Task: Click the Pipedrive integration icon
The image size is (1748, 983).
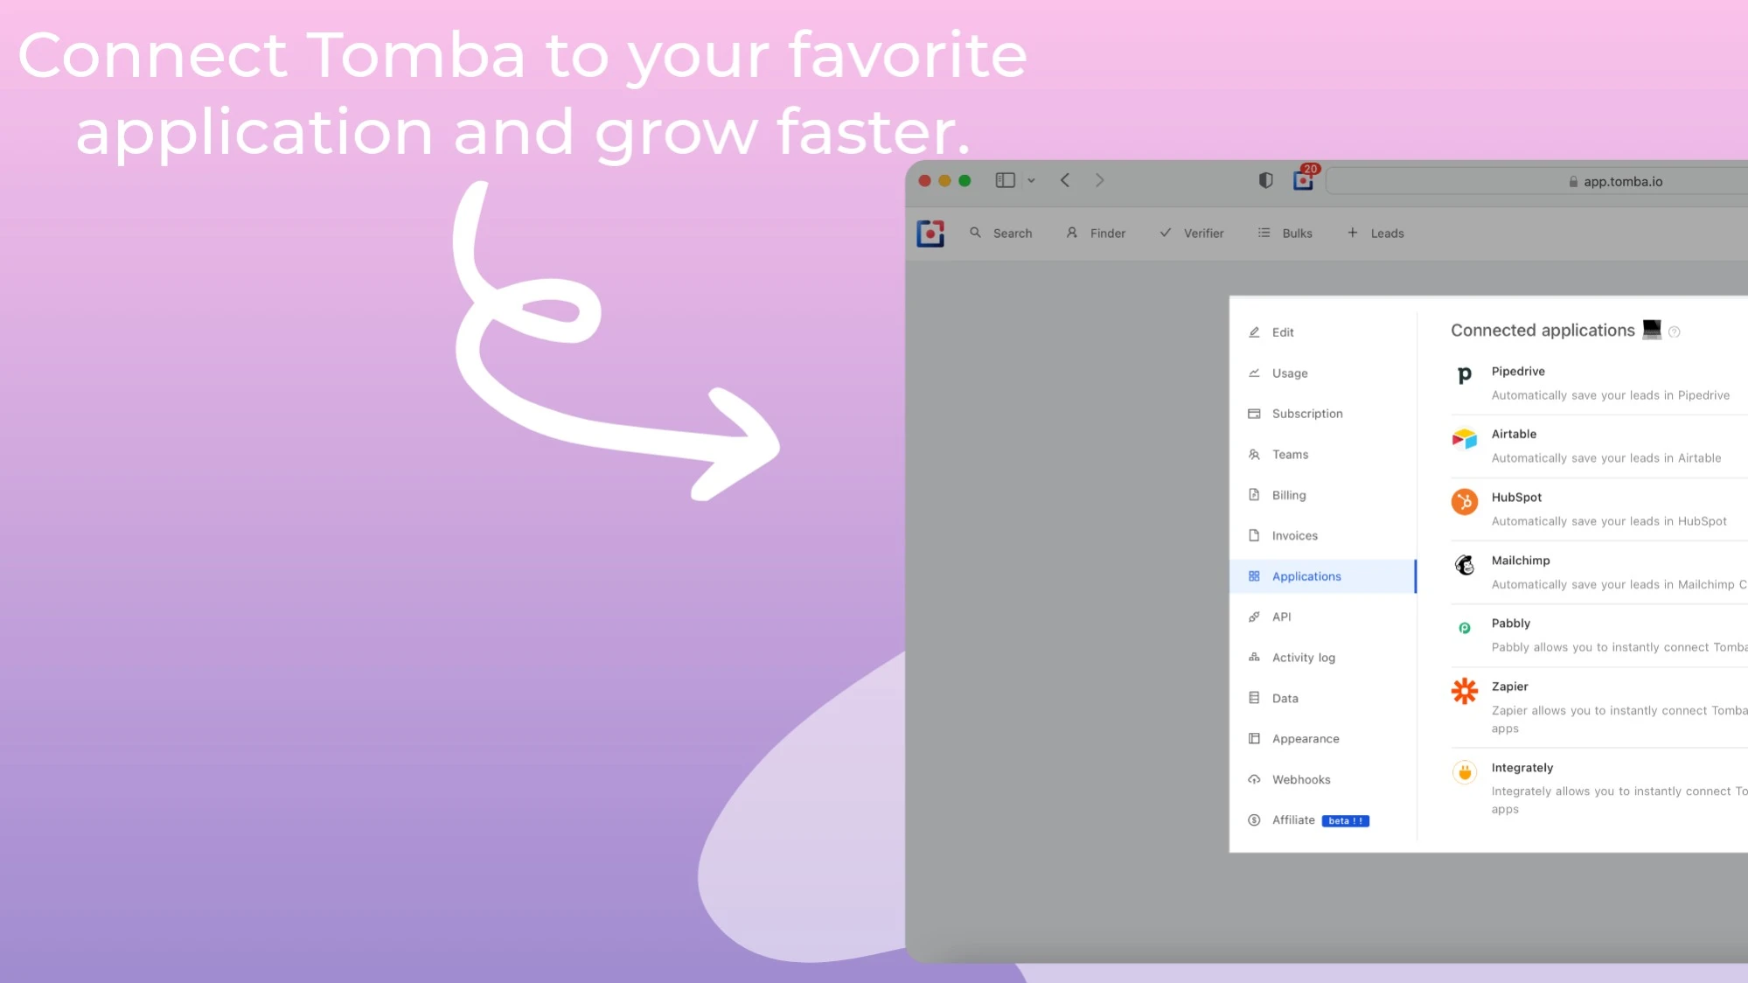Action: click(1465, 374)
